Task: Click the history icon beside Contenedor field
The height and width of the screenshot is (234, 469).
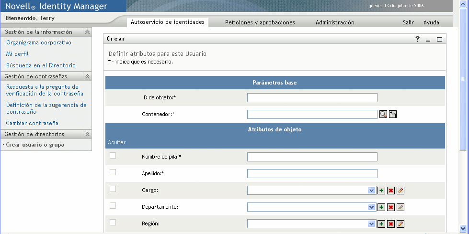Action: pos(393,114)
